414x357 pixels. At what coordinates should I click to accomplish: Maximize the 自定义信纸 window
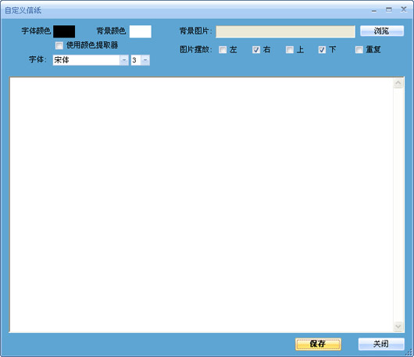tap(389, 9)
